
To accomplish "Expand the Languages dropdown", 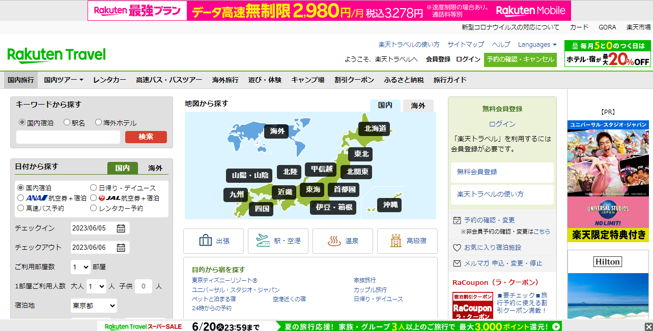I will coord(537,45).
